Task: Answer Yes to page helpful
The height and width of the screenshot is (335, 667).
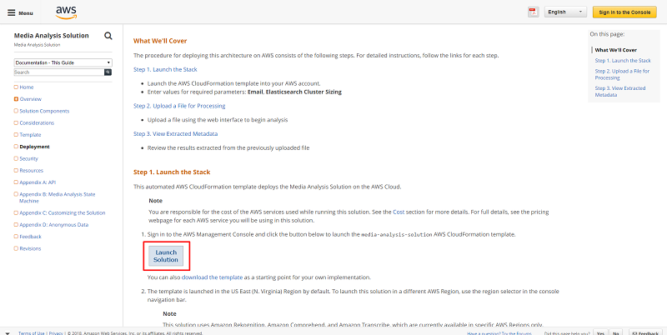Action: click(600, 332)
